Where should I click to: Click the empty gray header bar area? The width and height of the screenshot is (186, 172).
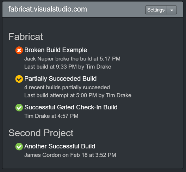(x=116, y=9)
